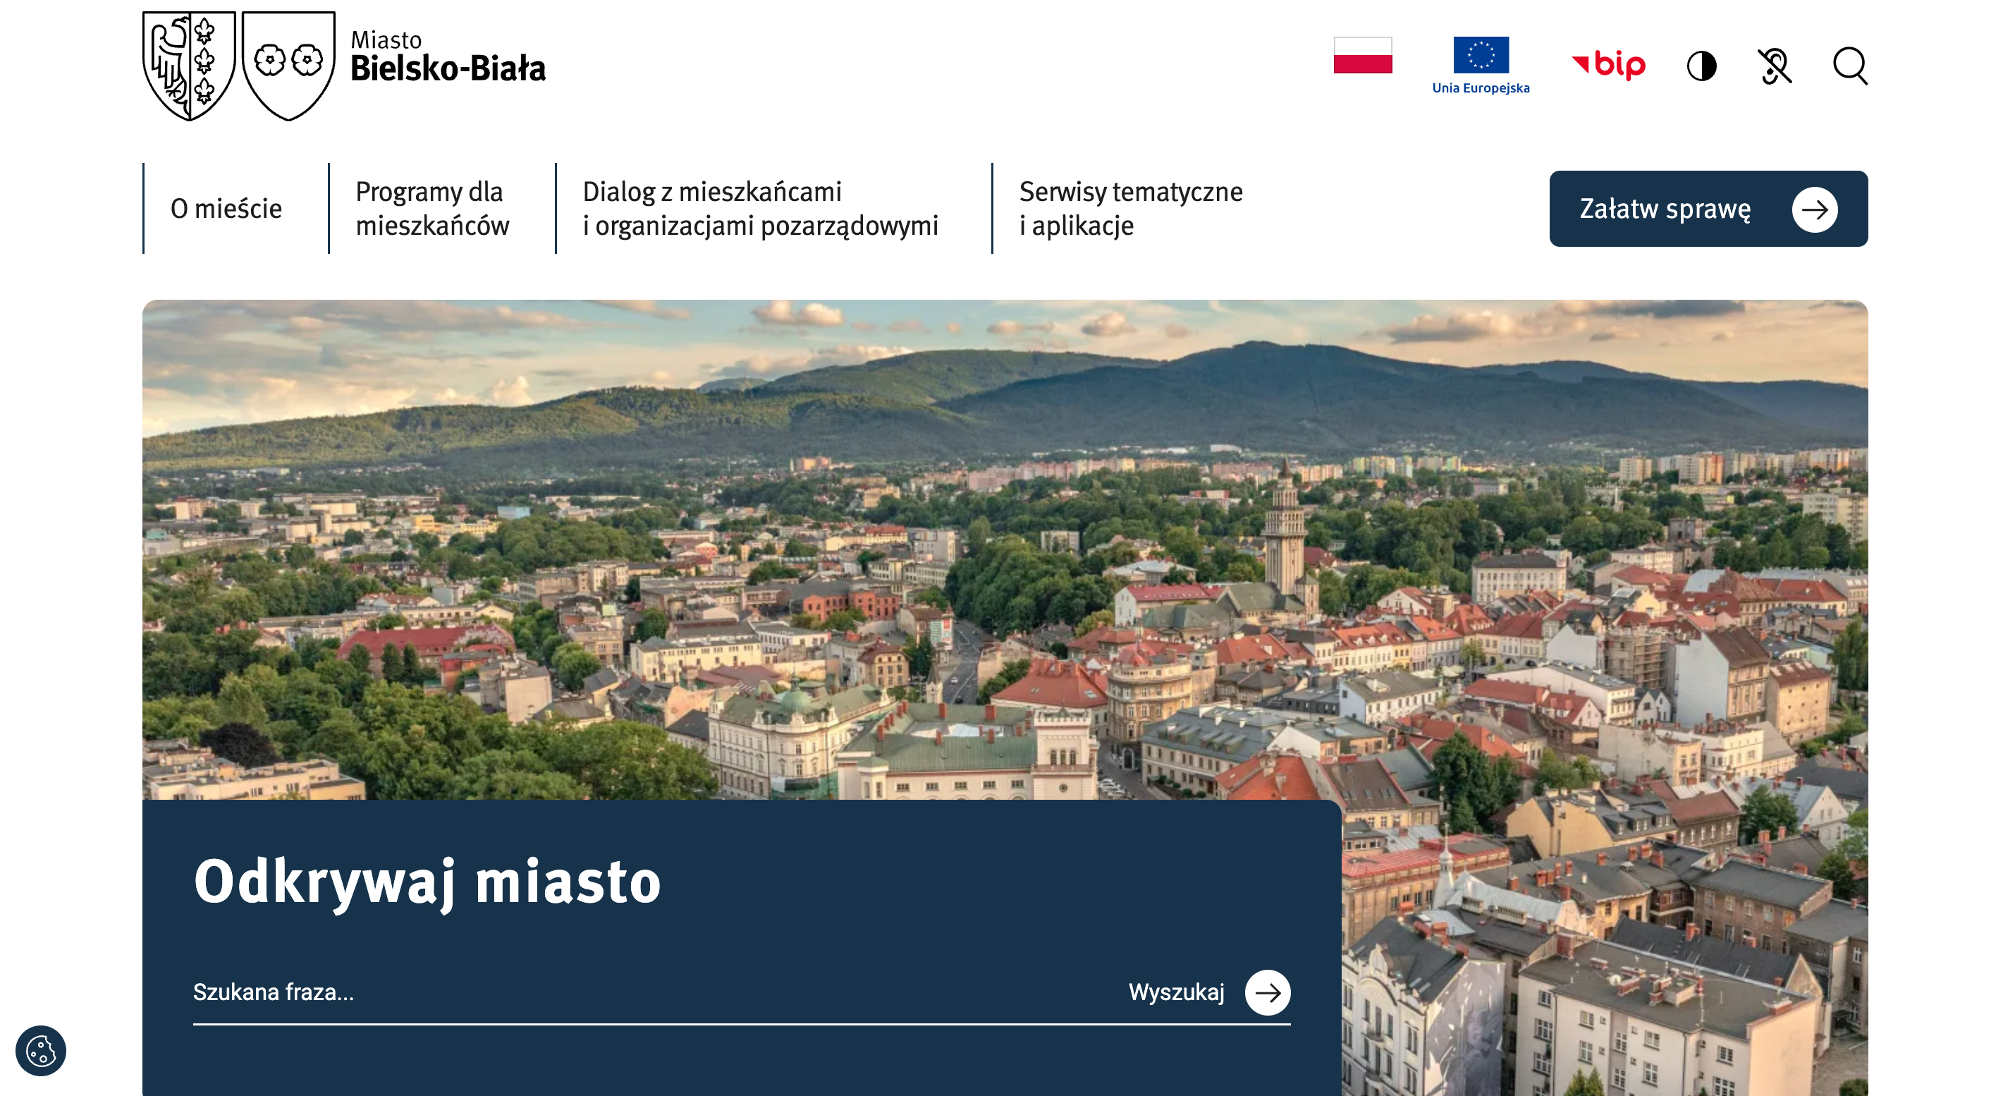Click the BIP bulletin icon
Screen dimensions: 2015x1096
(x=1608, y=66)
